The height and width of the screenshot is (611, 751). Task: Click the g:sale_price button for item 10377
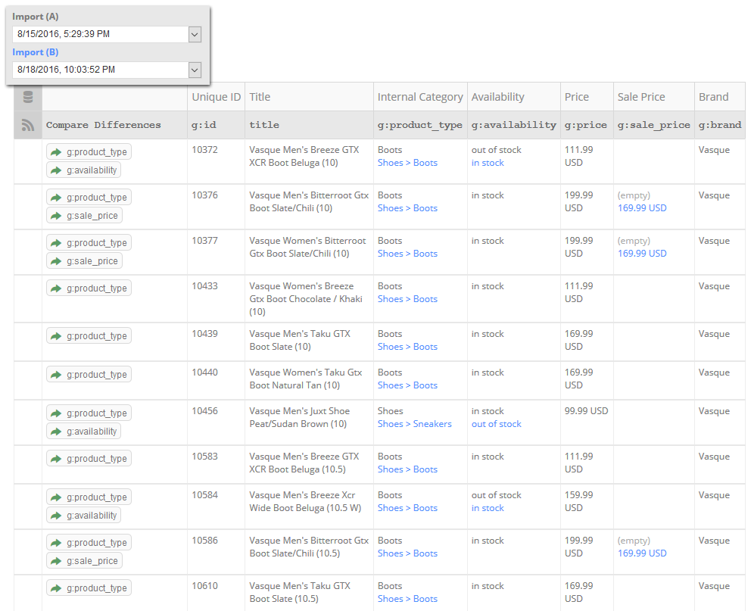[84, 261]
